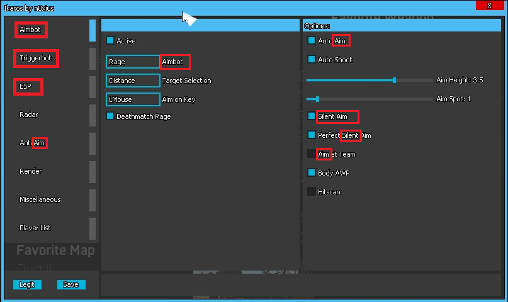The height and width of the screenshot is (302, 508).
Task: Click the Legit button
Action: click(27, 284)
